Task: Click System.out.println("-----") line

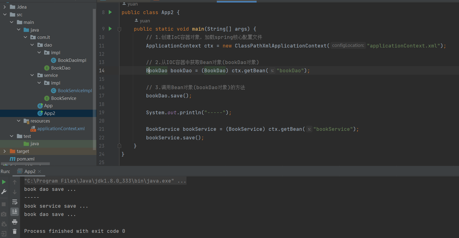Action: 189,112
